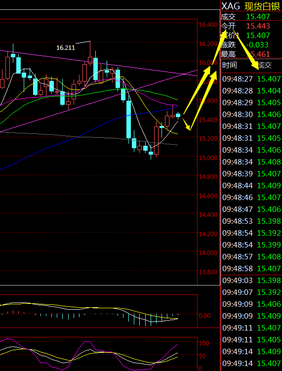Viewport: 282px width, 371px height.
Task: Click the 100 level label on oscillator panel
Action: [204, 343]
